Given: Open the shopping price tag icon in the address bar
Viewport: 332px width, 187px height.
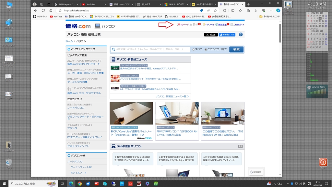Looking at the screenshot, I should [x=201, y=10].
